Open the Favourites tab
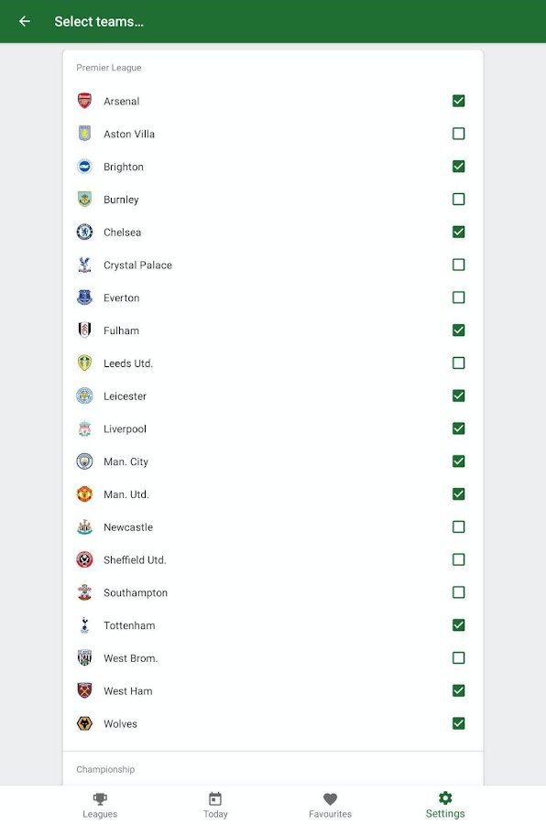546x824 pixels. (x=330, y=806)
